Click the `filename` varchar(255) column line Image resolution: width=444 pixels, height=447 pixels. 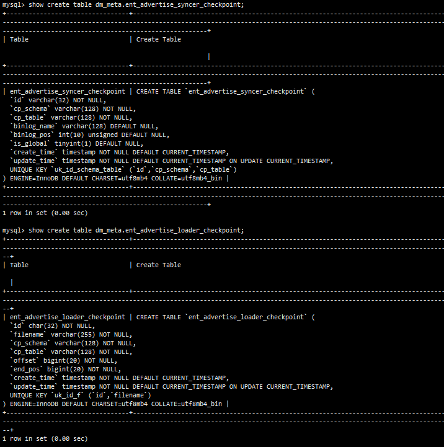71,334
